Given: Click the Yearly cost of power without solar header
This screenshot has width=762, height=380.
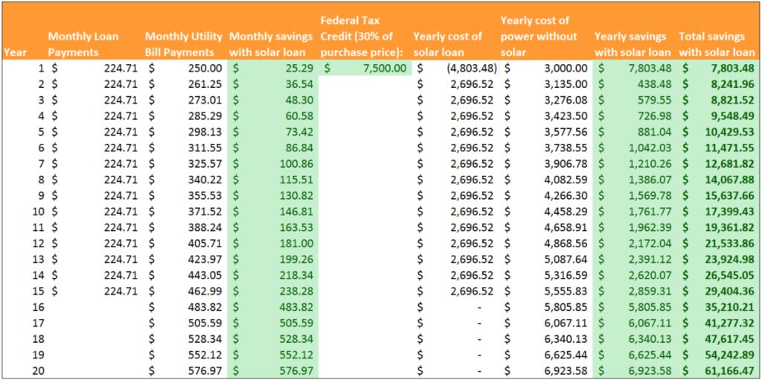Looking at the screenshot, I should pos(539,36).
